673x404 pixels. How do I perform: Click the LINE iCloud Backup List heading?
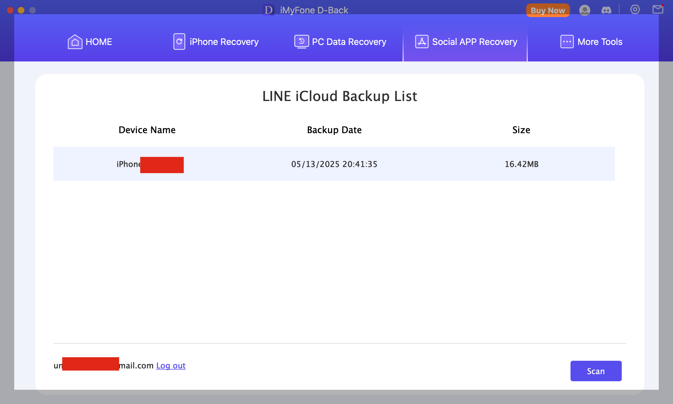click(x=340, y=96)
